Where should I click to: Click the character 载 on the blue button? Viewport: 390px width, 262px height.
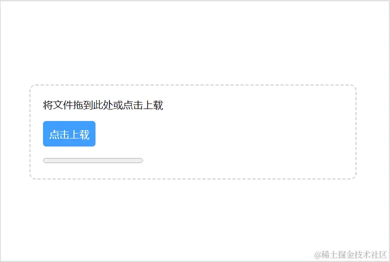pyautogui.click(x=84, y=134)
